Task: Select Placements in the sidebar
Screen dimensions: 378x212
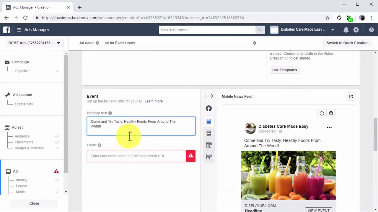Action: click(x=24, y=142)
